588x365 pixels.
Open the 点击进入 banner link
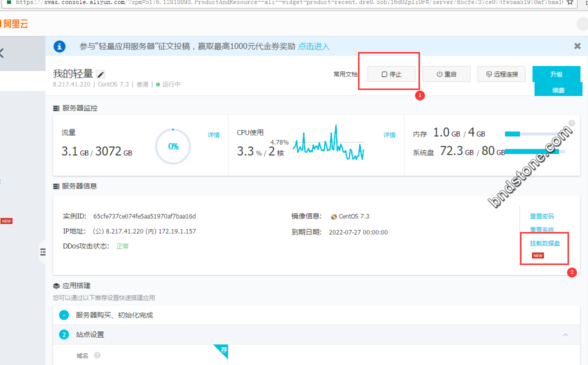[x=314, y=46]
